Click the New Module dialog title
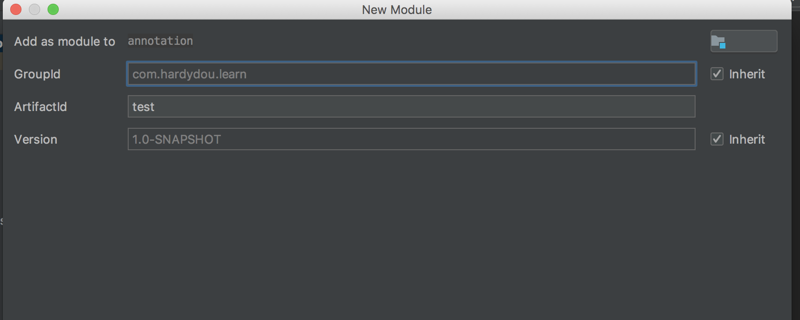 pyautogui.click(x=396, y=9)
